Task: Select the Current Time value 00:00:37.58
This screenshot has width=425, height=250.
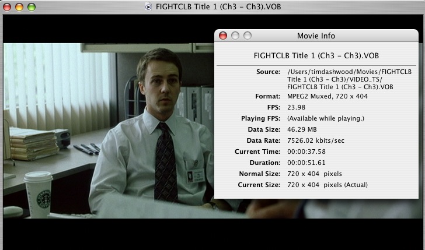Action: [306, 152]
